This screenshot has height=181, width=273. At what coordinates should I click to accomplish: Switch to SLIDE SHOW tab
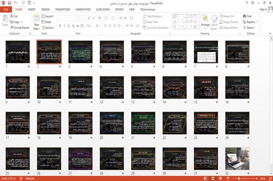pos(103,10)
